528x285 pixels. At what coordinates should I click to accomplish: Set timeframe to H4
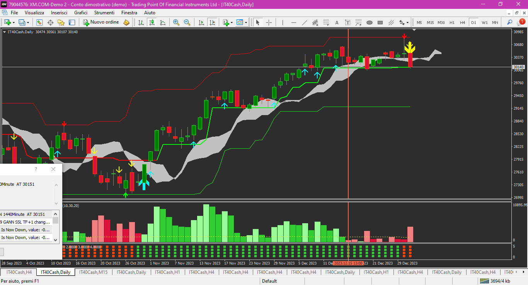click(463, 22)
